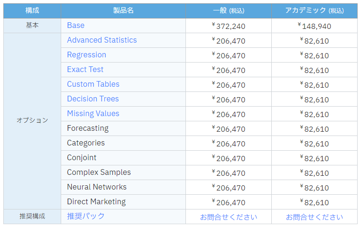Follow the Regression product link
Viewport: 360px width, 227px height.
click(x=86, y=55)
